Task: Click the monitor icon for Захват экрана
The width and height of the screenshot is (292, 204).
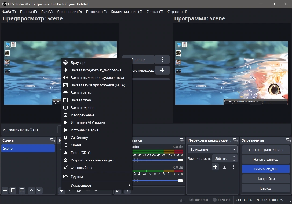Action: click(x=65, y=107)
